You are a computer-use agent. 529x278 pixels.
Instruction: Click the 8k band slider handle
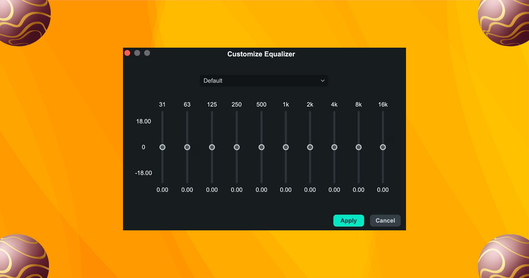tap(358, 147)
